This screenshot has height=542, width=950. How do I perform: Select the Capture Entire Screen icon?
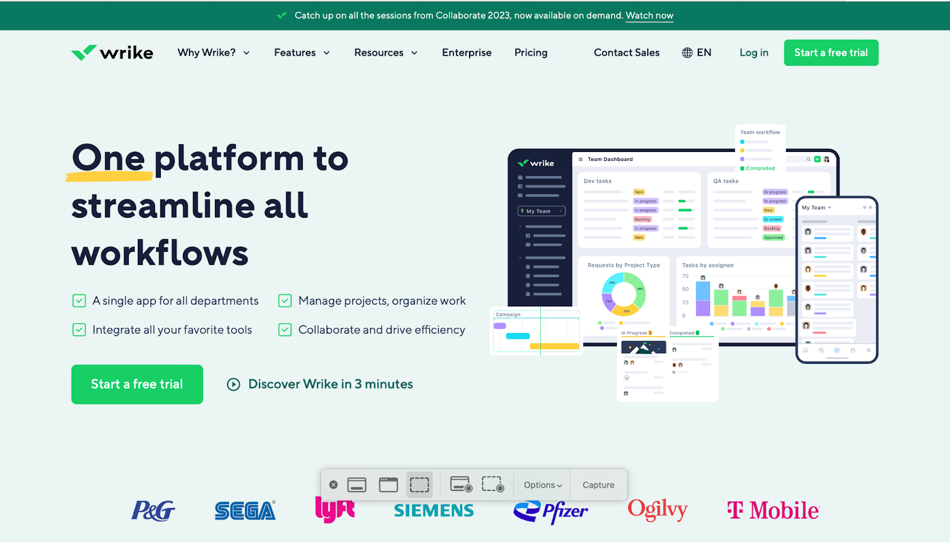[x=357, y=484]
